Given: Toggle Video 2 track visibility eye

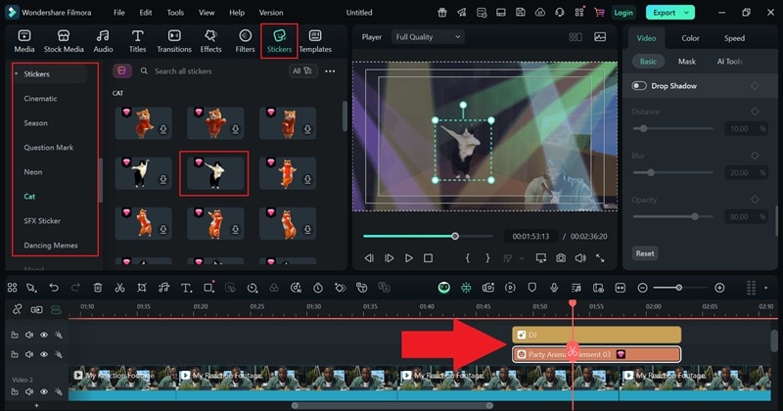Looking at the screenshot, I should 44,392.
